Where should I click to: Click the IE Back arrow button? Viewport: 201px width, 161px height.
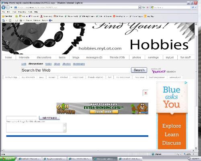click(x=4, y=7)
